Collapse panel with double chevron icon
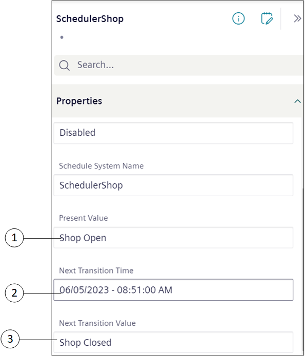 tap(297, 18)
